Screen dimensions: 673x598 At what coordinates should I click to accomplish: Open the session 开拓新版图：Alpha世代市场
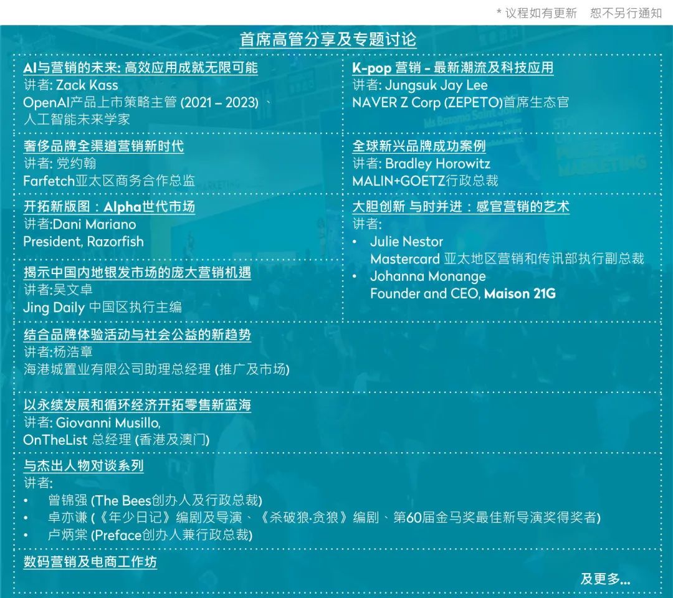coord(110,207)
